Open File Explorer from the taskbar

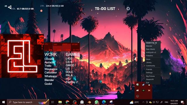pyautogui.click(x=60, y=102)
